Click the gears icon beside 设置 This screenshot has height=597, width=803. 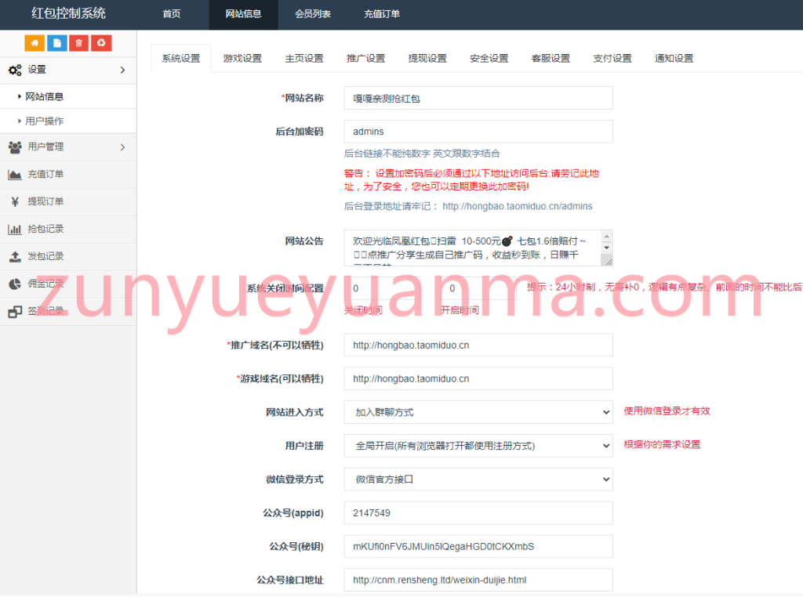point(15,70)
